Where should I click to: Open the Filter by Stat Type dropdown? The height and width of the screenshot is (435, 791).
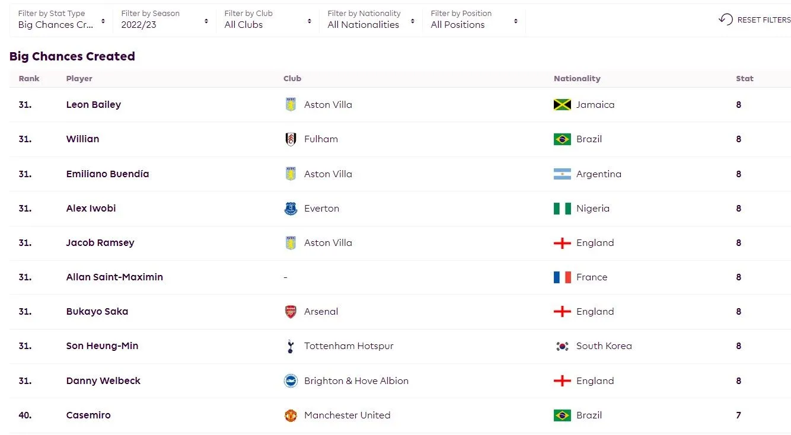tap(61, 20)
